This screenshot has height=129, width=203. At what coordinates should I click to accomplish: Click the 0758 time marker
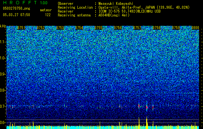157,28
